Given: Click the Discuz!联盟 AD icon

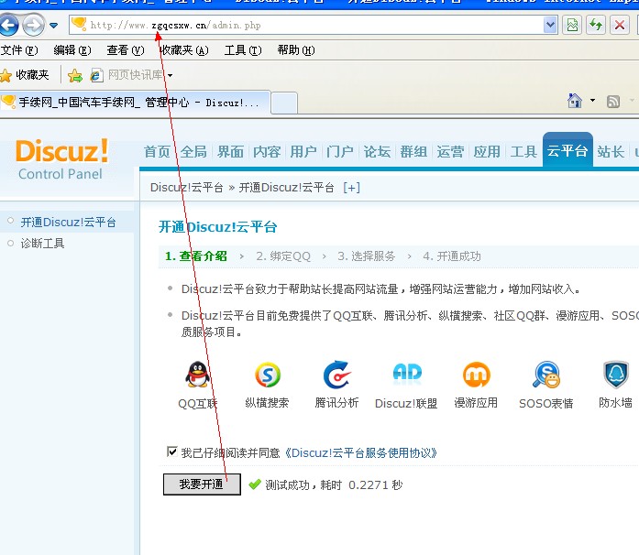Looking at the screenshot, I should 407,374.
